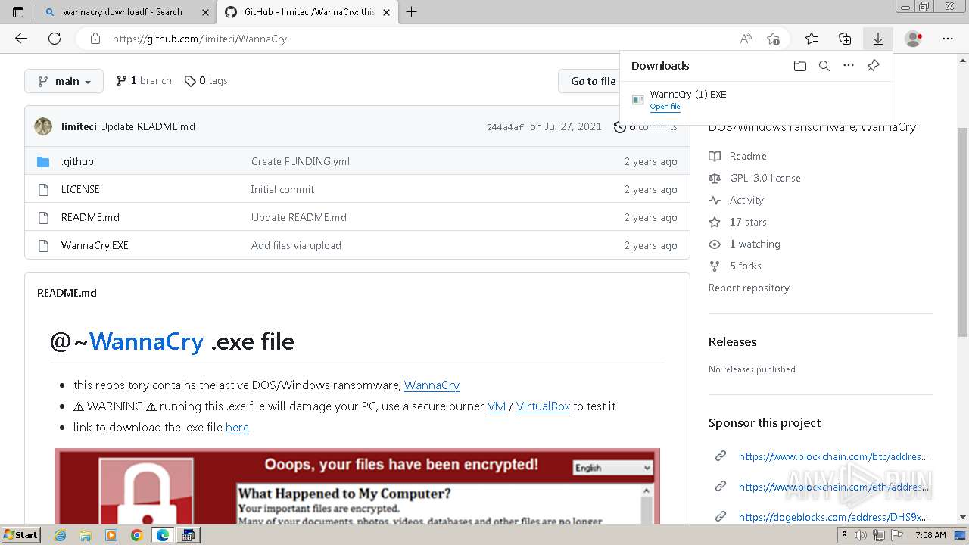Open more options in Downloads panel
The height and width of the screenshot is (545, 969).
coord(849,66)
